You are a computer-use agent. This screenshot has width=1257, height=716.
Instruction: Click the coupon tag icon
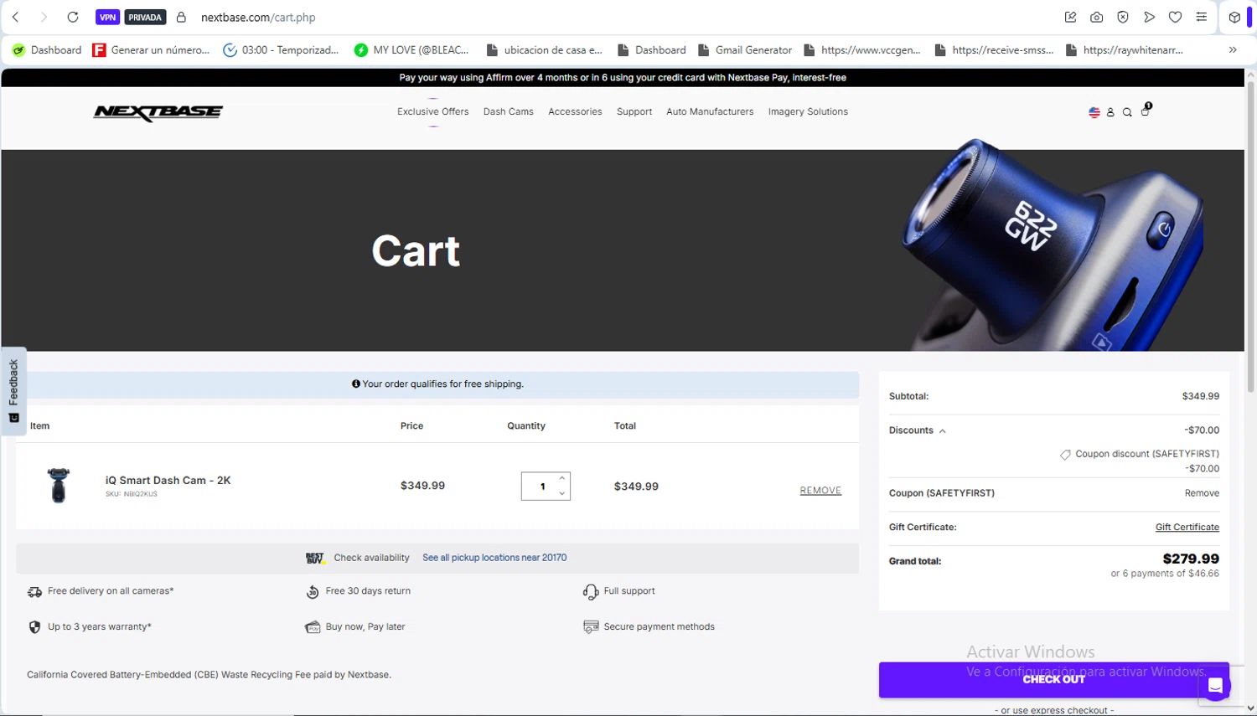tap(1065, 455)
